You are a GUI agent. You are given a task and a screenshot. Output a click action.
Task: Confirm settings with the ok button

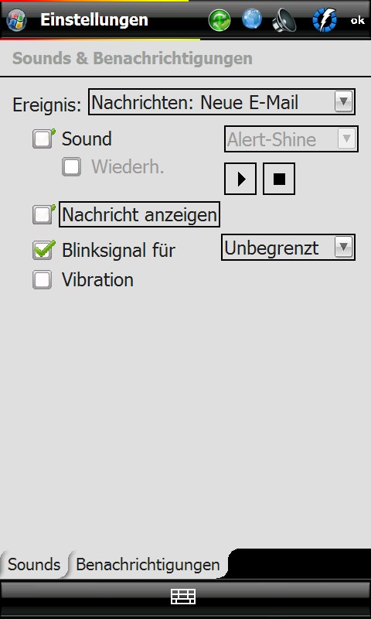pos(357,21)
